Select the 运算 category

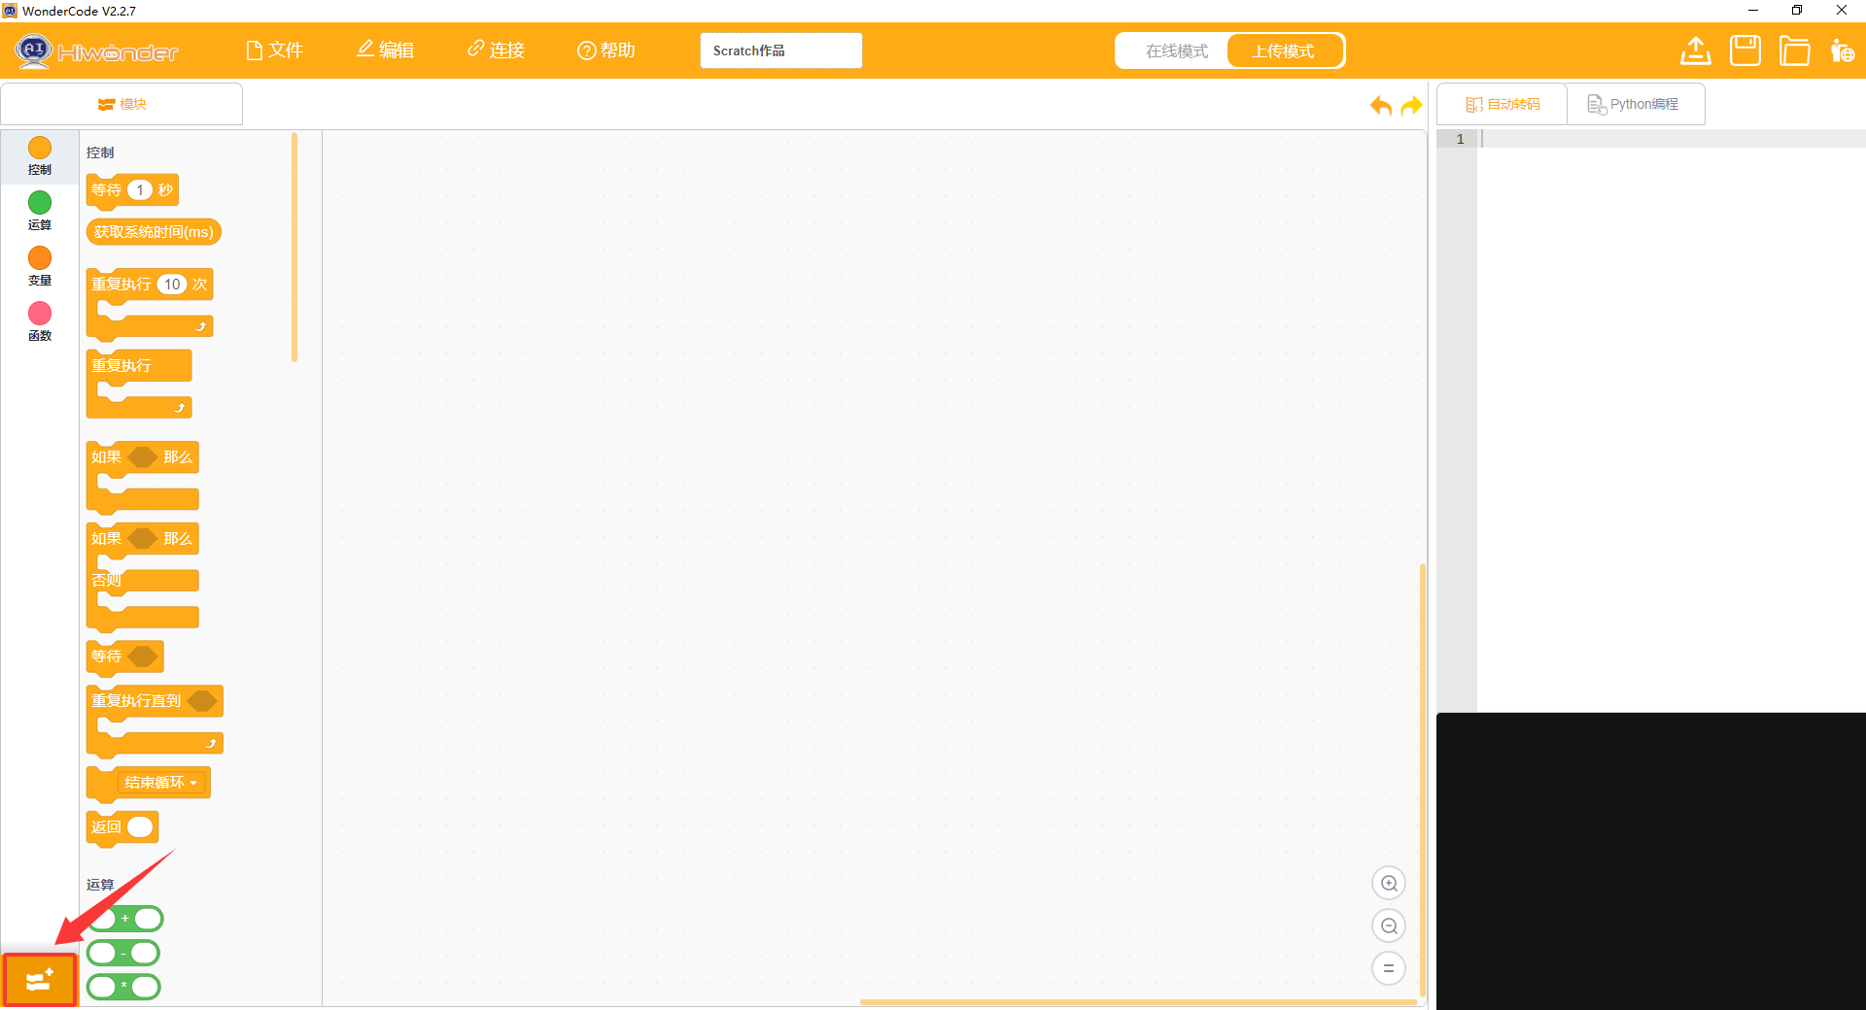click(x=40, y=212)
